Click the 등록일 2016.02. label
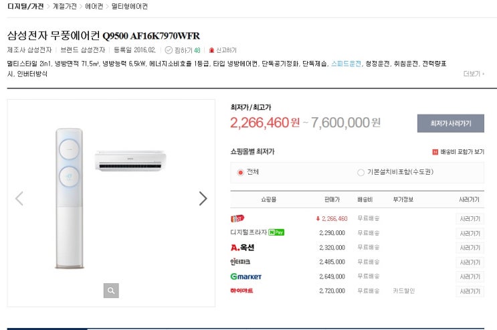 coord(134,50)
